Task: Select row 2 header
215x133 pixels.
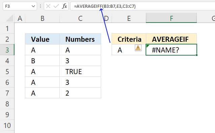Action: click(7, 39)
